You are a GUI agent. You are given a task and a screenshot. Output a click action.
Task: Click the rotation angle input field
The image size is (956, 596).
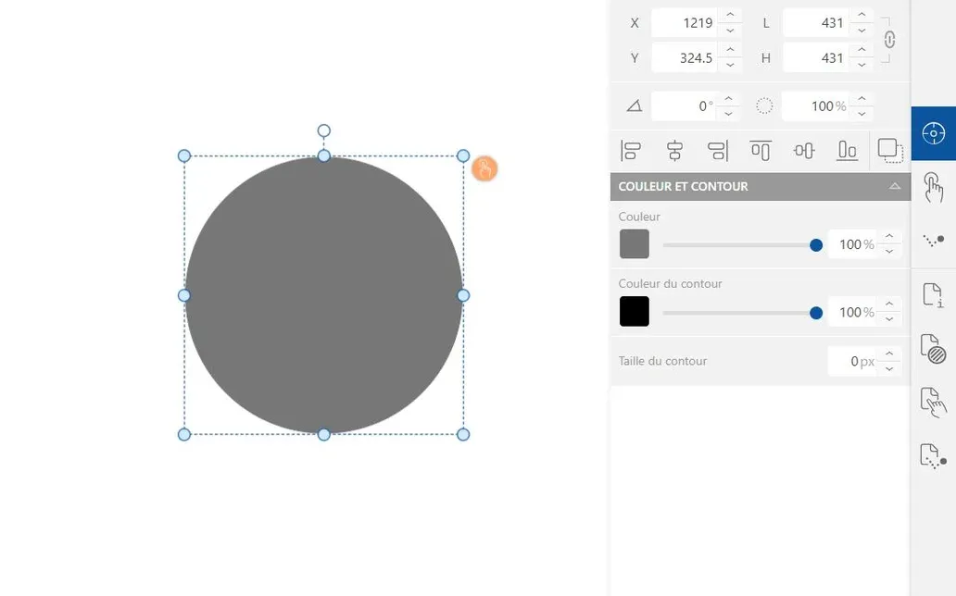683,106
